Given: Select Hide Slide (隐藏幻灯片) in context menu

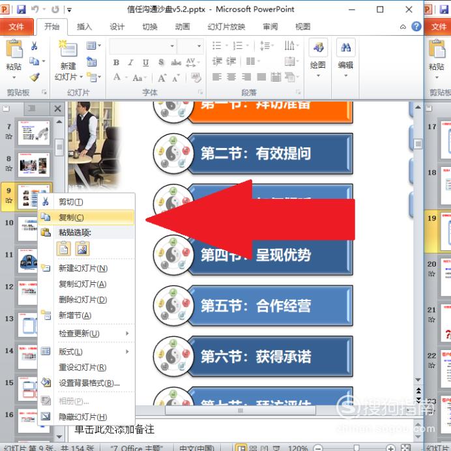Looking at the screenshot, I should click(86, 416).
